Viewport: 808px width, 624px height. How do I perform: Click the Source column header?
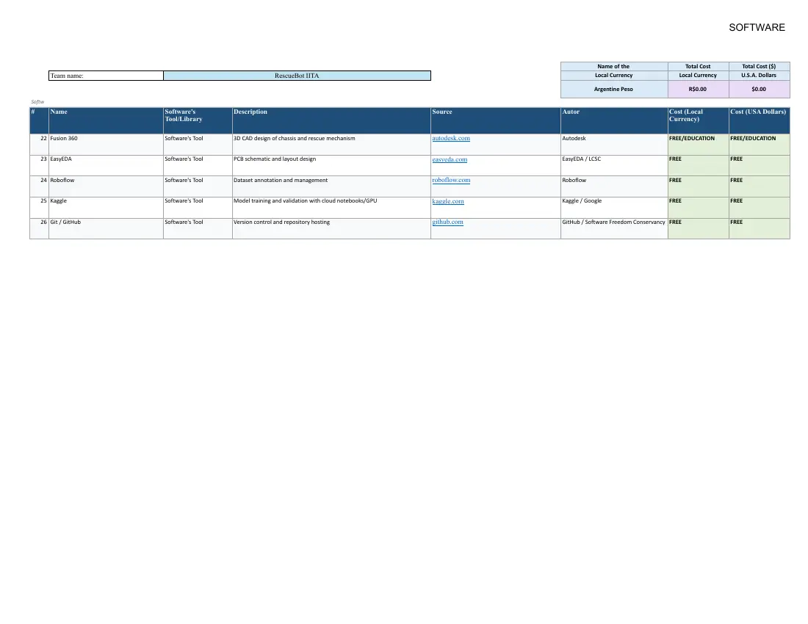click(496, 121)
